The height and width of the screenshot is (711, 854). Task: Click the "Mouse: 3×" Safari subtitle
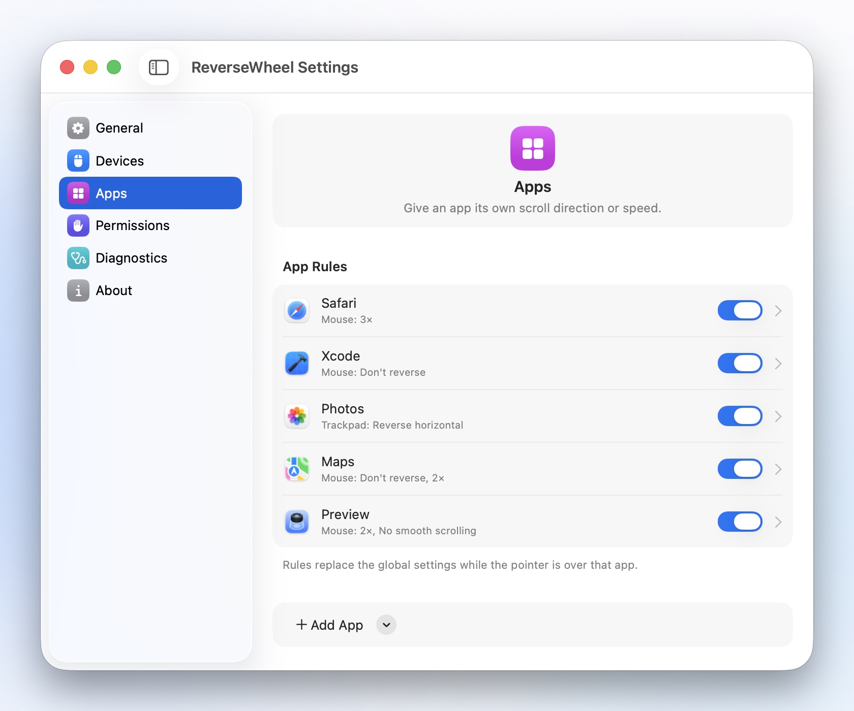click(x=347, y=319)
